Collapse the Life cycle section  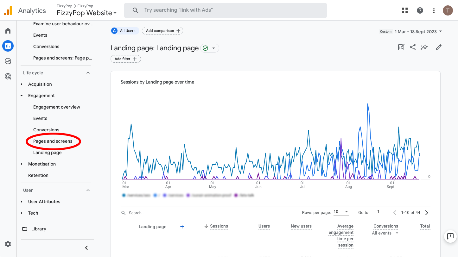[x=88, y=73]
